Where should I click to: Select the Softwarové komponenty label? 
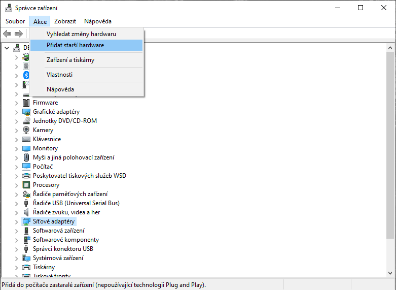pos(66,240)
